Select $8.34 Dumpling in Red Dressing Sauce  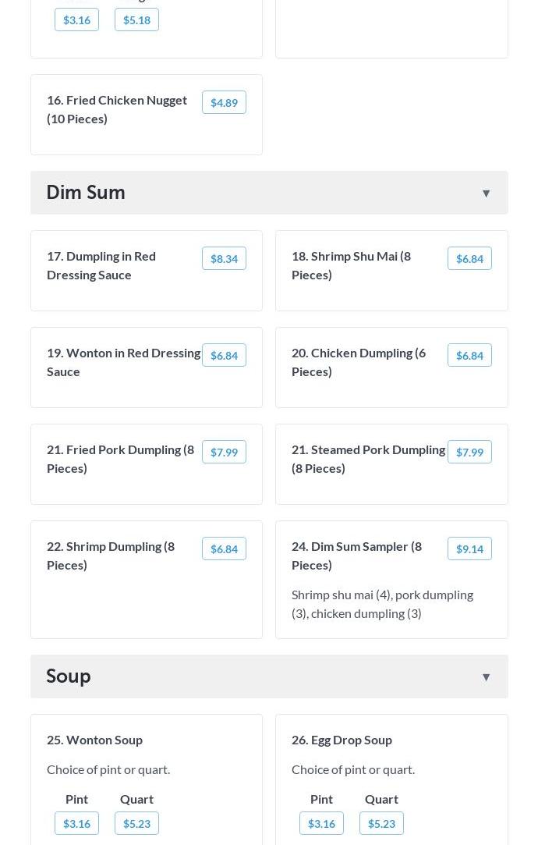coord(224,258)
